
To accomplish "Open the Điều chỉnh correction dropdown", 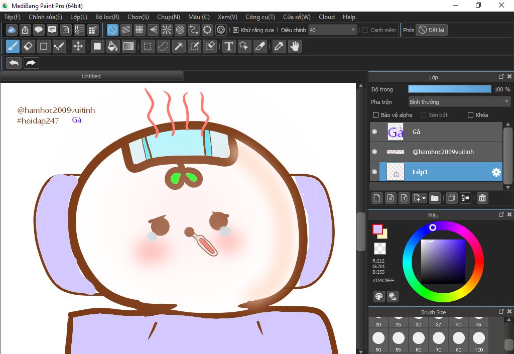I will pos(333,30).
